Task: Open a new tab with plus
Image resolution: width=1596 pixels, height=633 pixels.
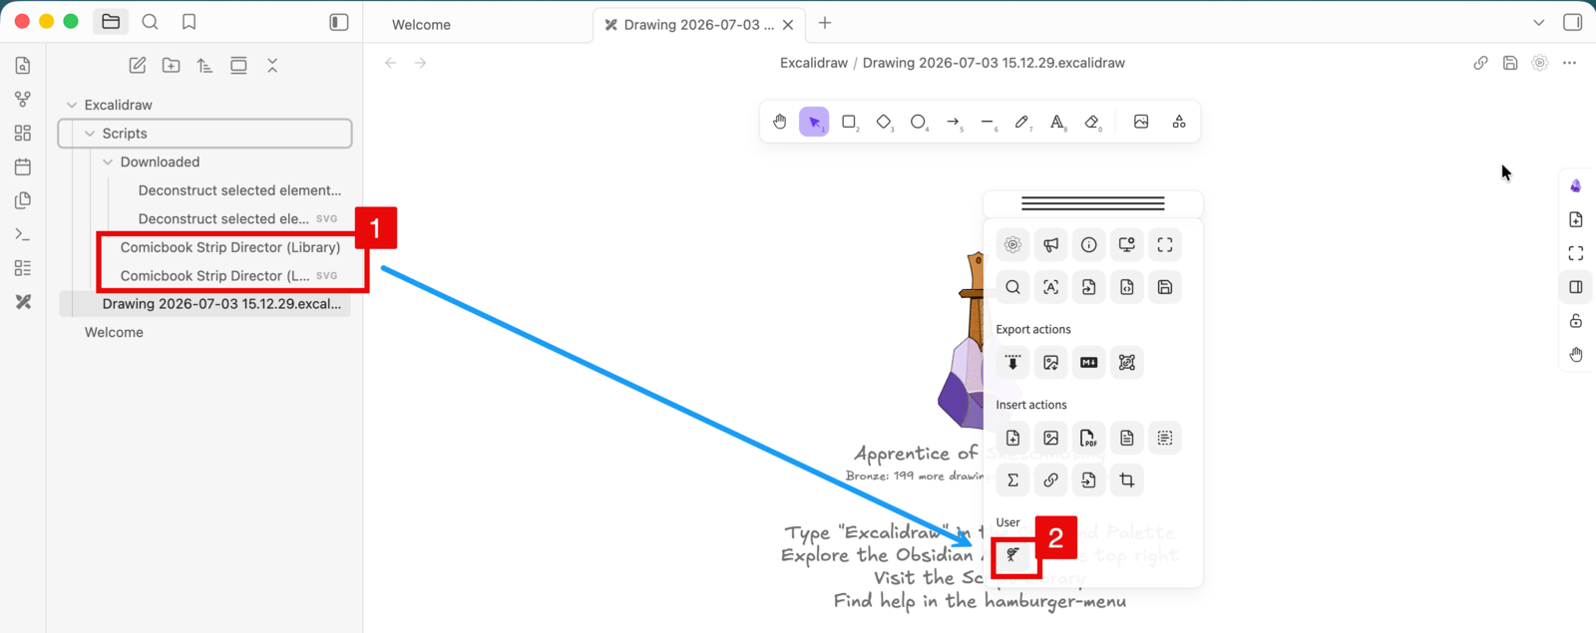Action: point(825,23)
